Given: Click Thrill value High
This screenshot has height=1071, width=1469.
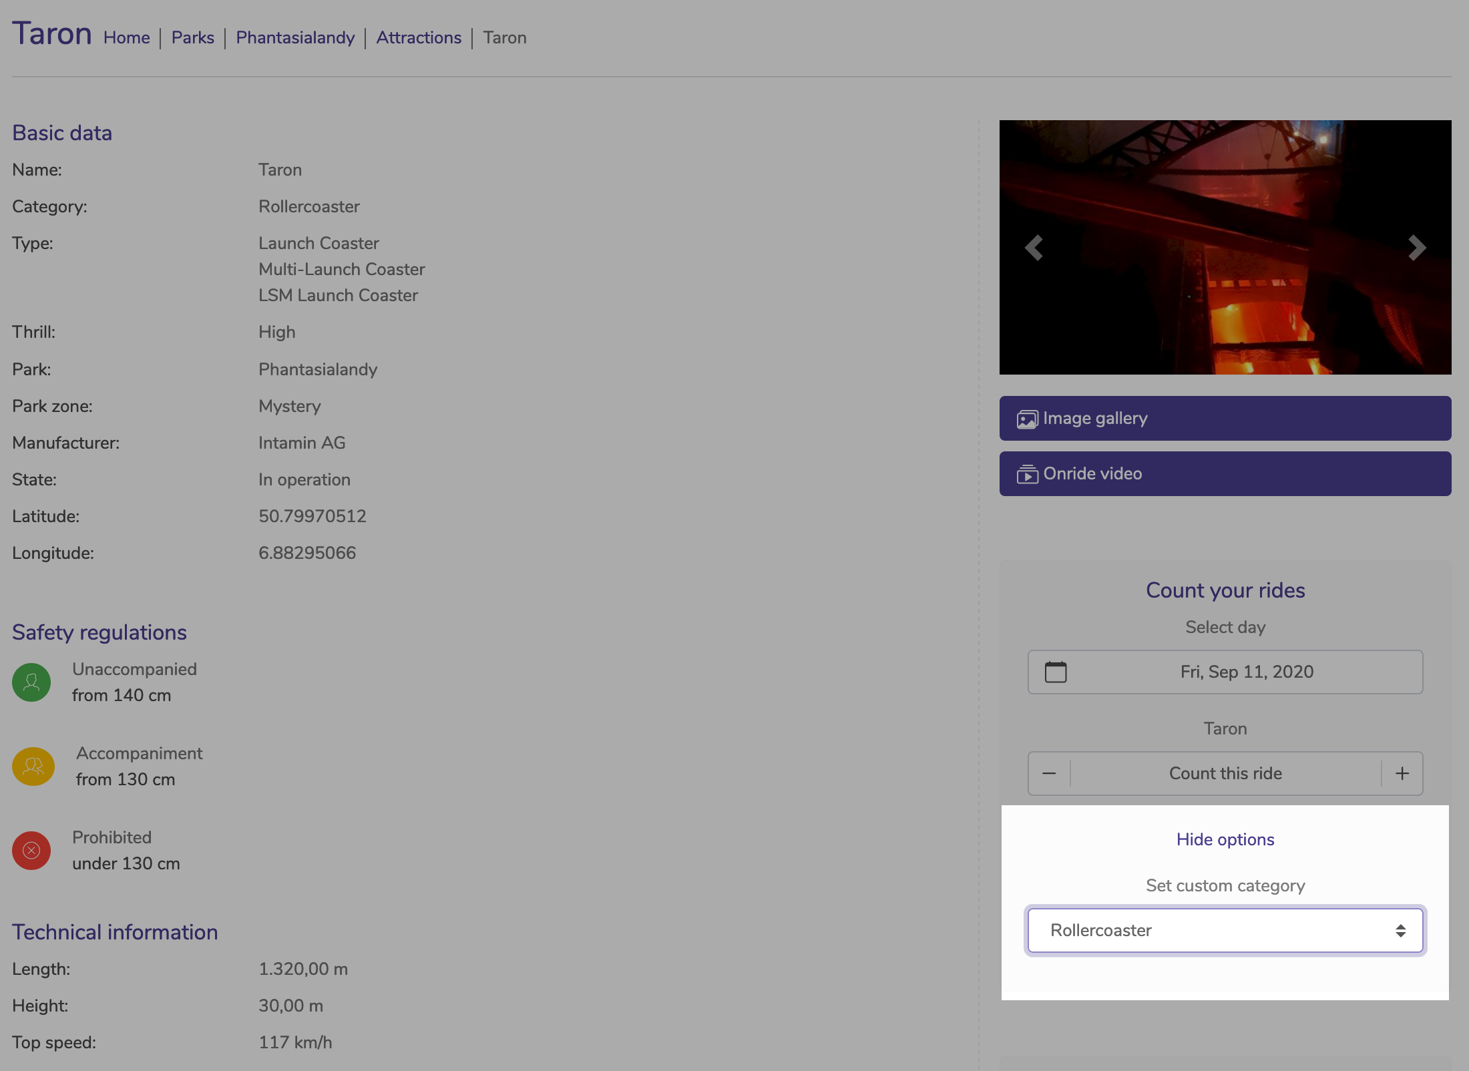Looking at the screenshot, I should click(277, 332).
